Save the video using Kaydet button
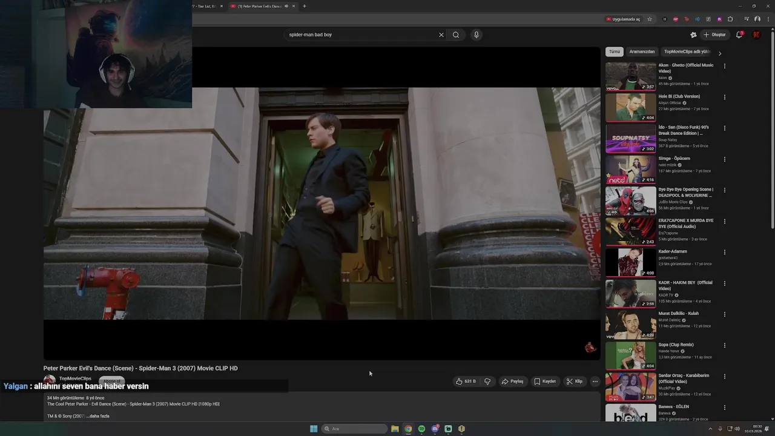The height and width of the screenshot is (436, 775). (x=545, y=381)
